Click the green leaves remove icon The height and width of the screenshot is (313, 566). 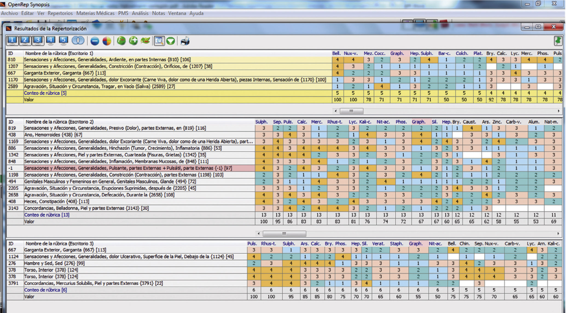click(146, 41)
